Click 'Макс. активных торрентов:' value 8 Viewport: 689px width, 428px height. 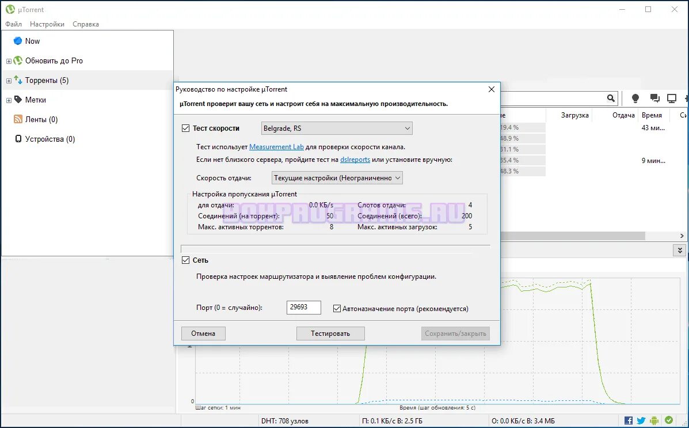(332, 227)
